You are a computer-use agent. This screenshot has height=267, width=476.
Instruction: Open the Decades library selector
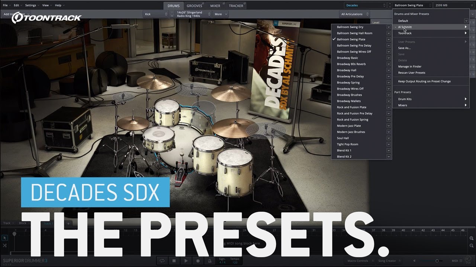(x=366, y=5)
